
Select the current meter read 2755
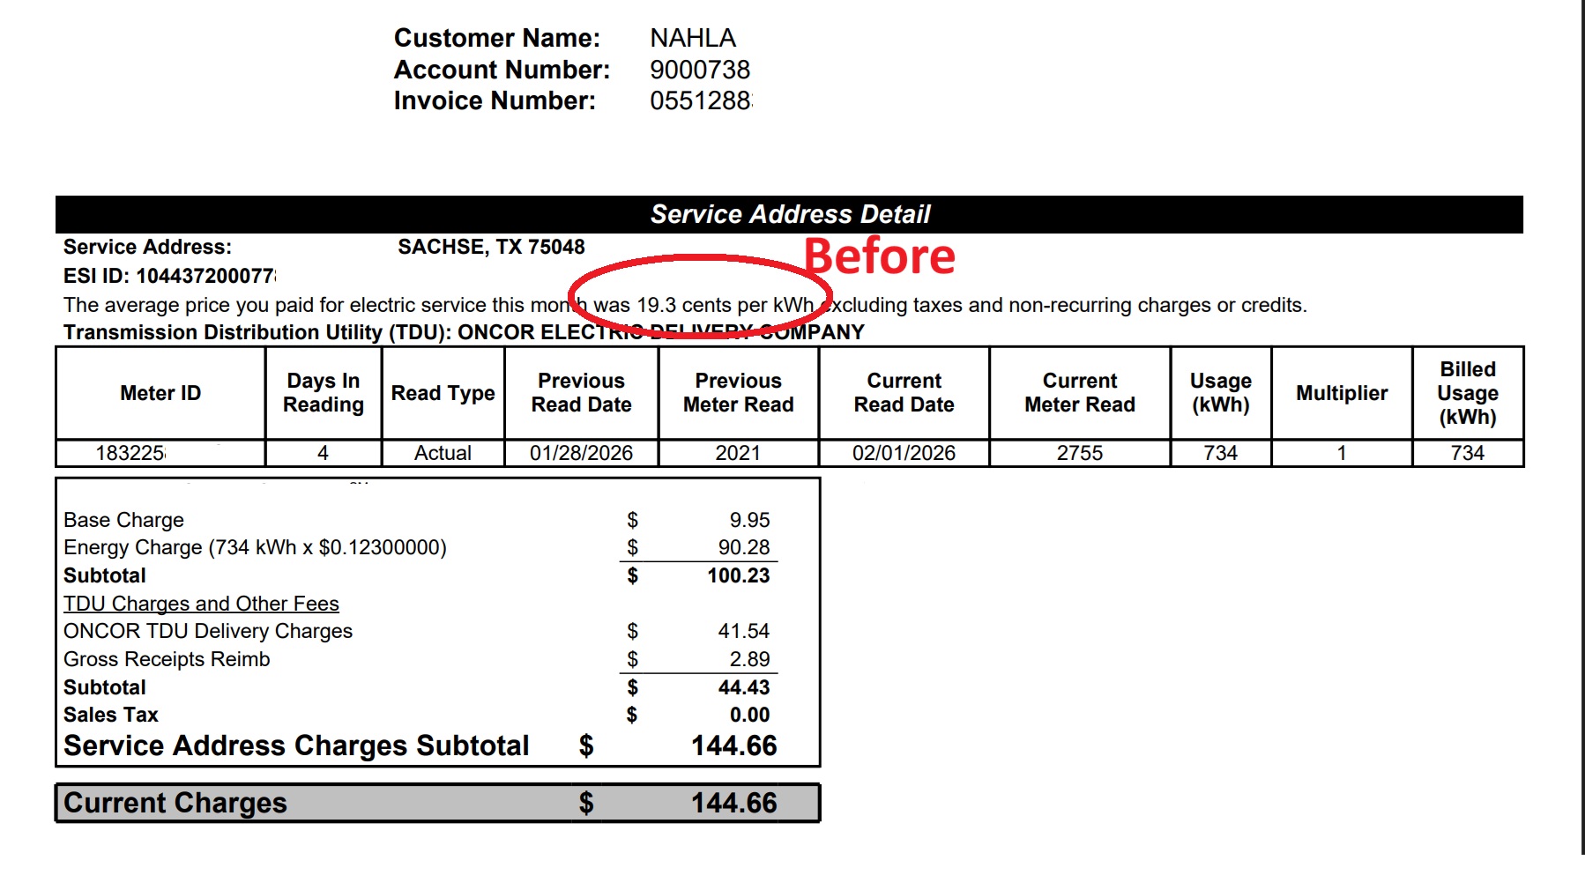point(1079,453)
